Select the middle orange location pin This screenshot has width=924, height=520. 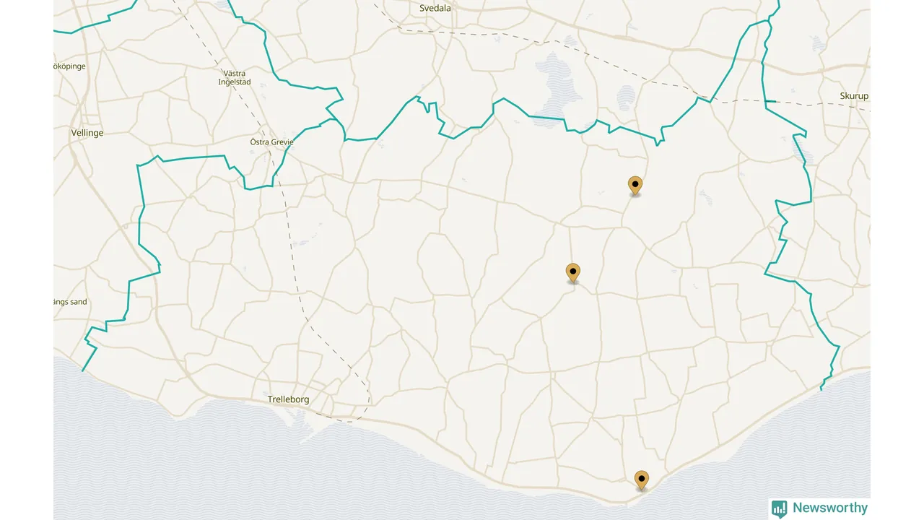pos(573,273)
